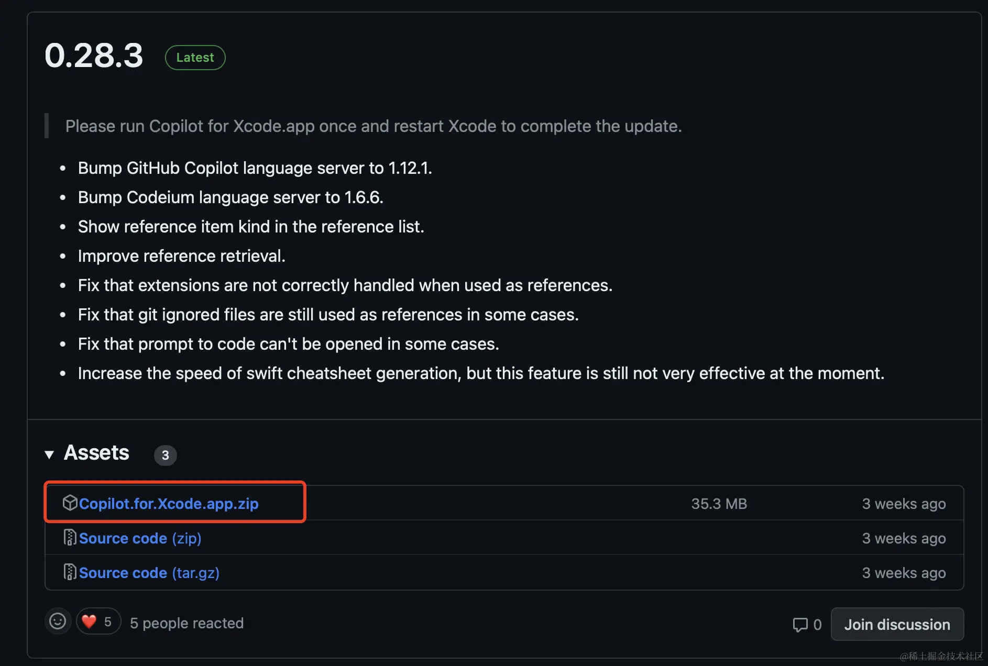Click the zip file icon next to Source code (zip)

pos(71,537)
